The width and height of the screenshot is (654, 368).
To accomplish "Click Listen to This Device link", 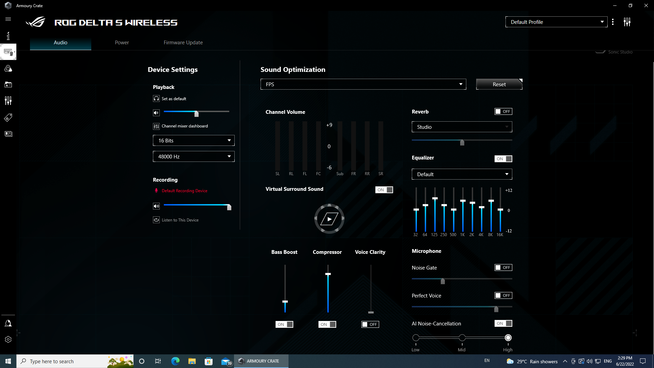I will tap(180, 220).
